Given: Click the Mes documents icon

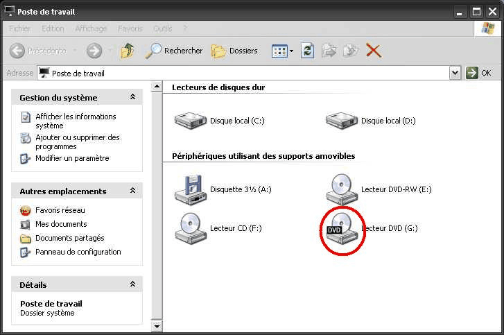Looking at the screenshot, I should click(26, 225).
